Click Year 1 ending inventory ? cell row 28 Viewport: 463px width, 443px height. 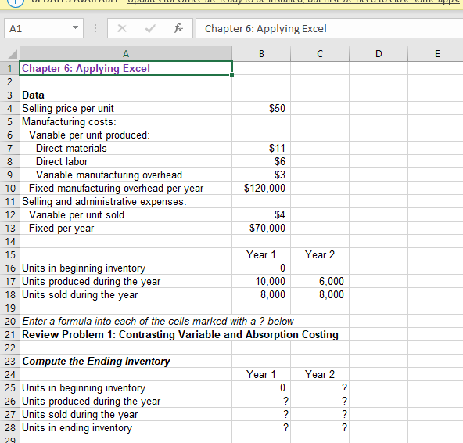tap(261, 427)
